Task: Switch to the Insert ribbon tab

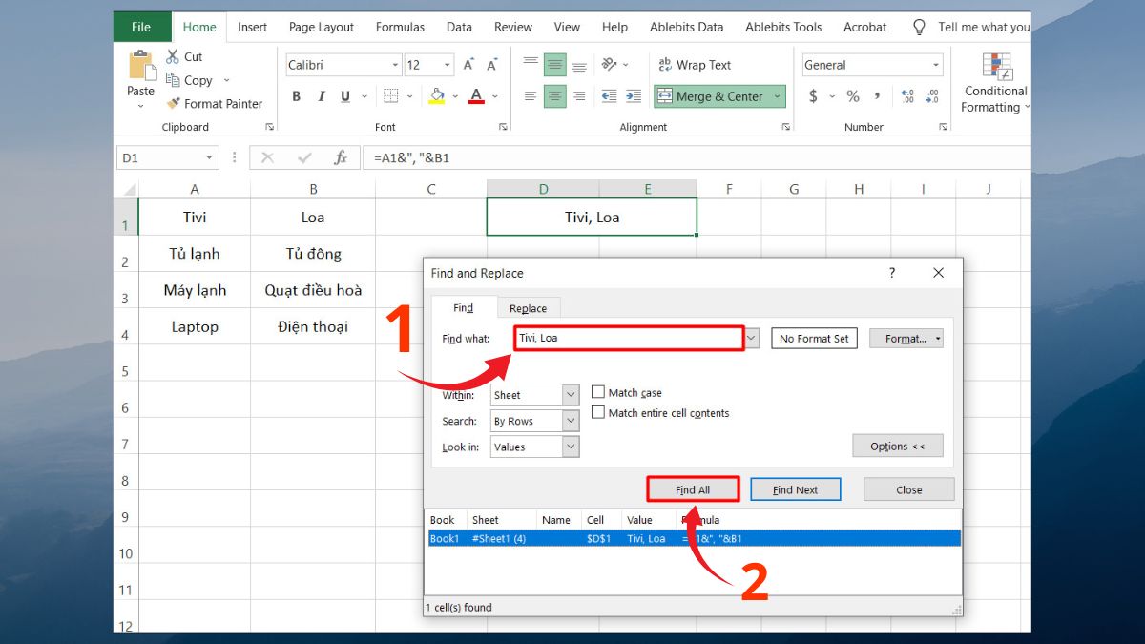Action: [x=253, y=27]
